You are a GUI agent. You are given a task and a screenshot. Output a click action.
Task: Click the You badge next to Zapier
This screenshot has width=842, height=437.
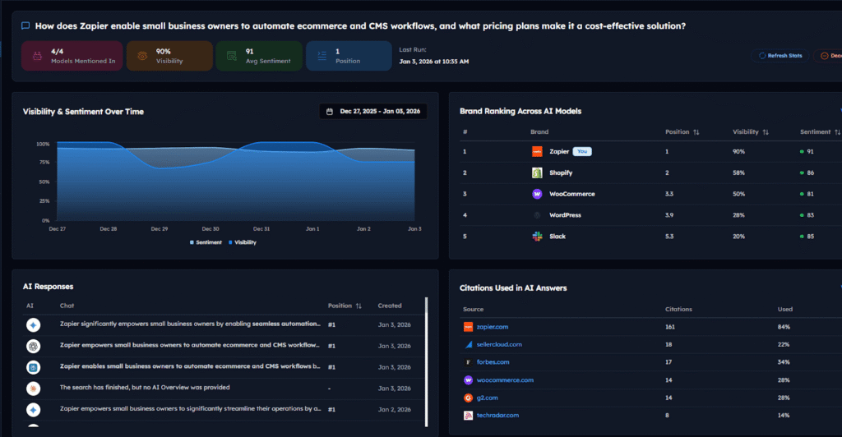582,152
